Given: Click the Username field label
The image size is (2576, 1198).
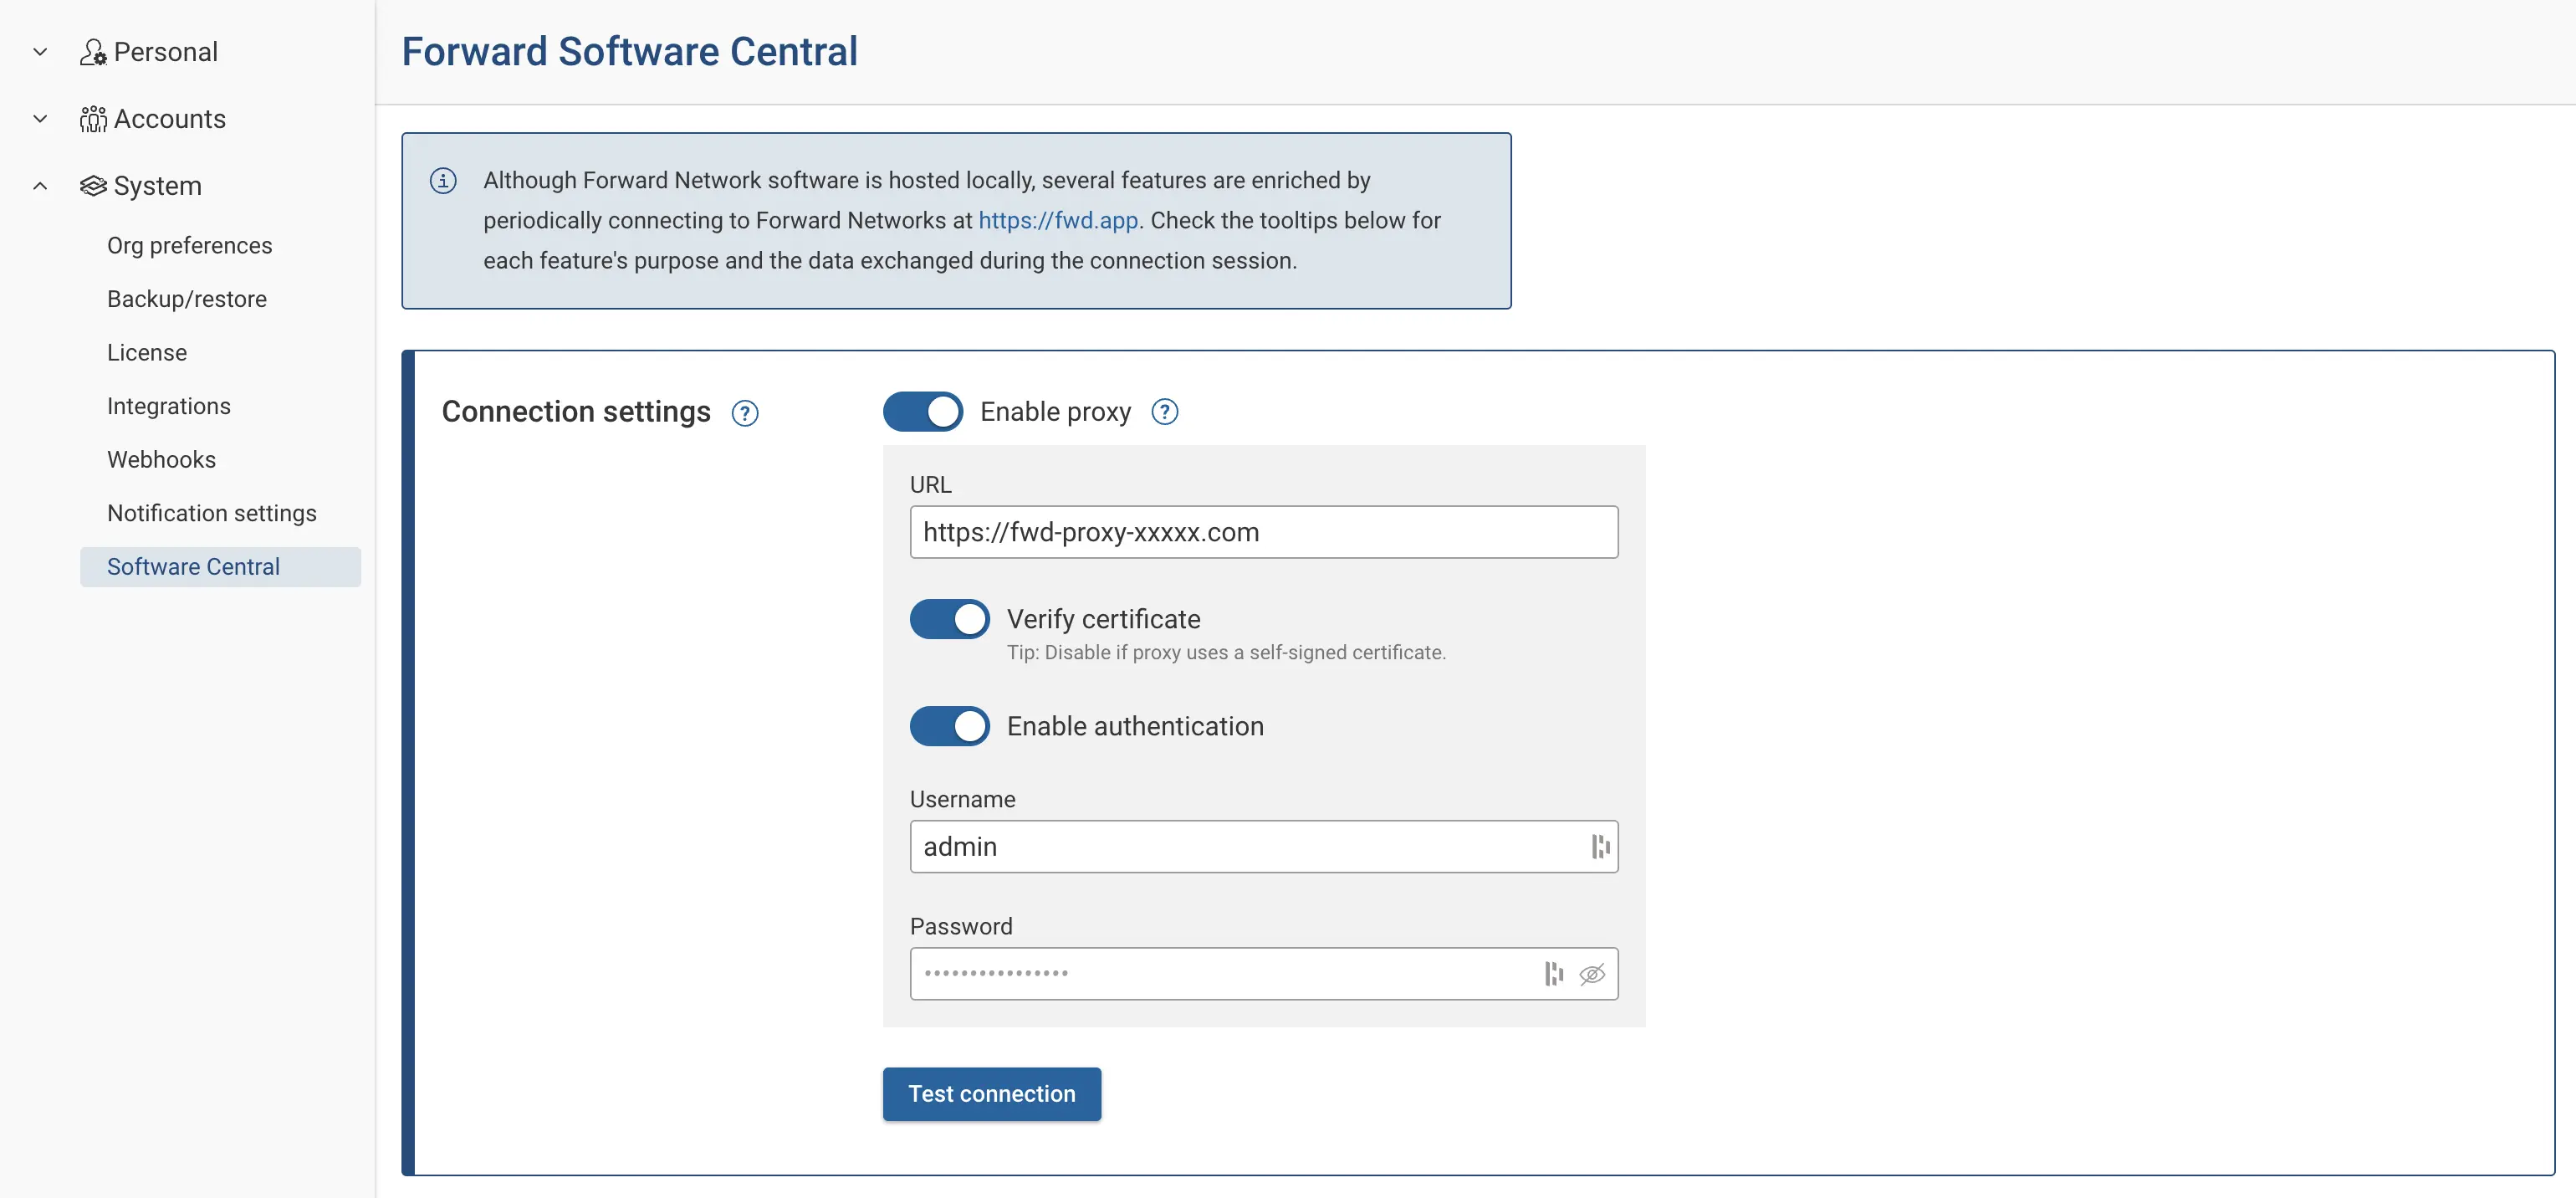Looking at the screenshot, I should point(962,800).
